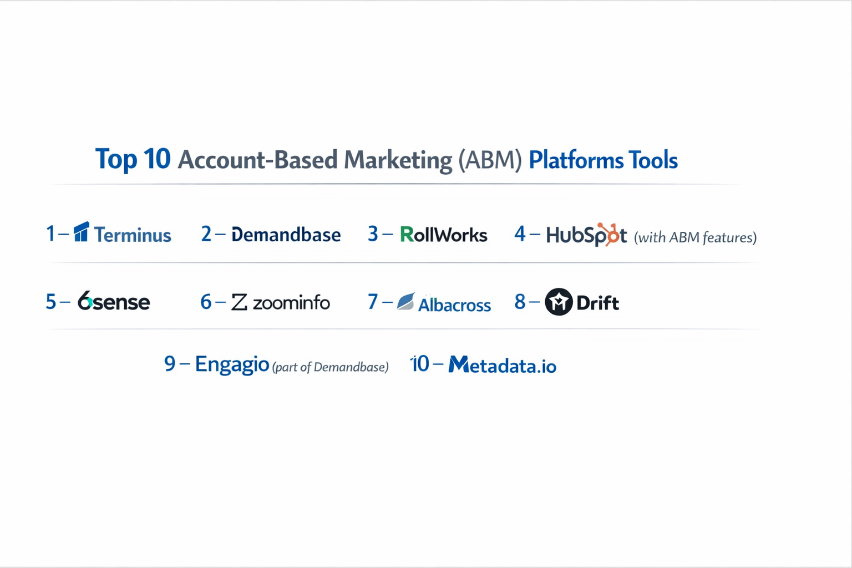This screenshot has width=852, height=568.
Task: Click the rank number 5 beside 6sense
Action: (x=51, y=302)
